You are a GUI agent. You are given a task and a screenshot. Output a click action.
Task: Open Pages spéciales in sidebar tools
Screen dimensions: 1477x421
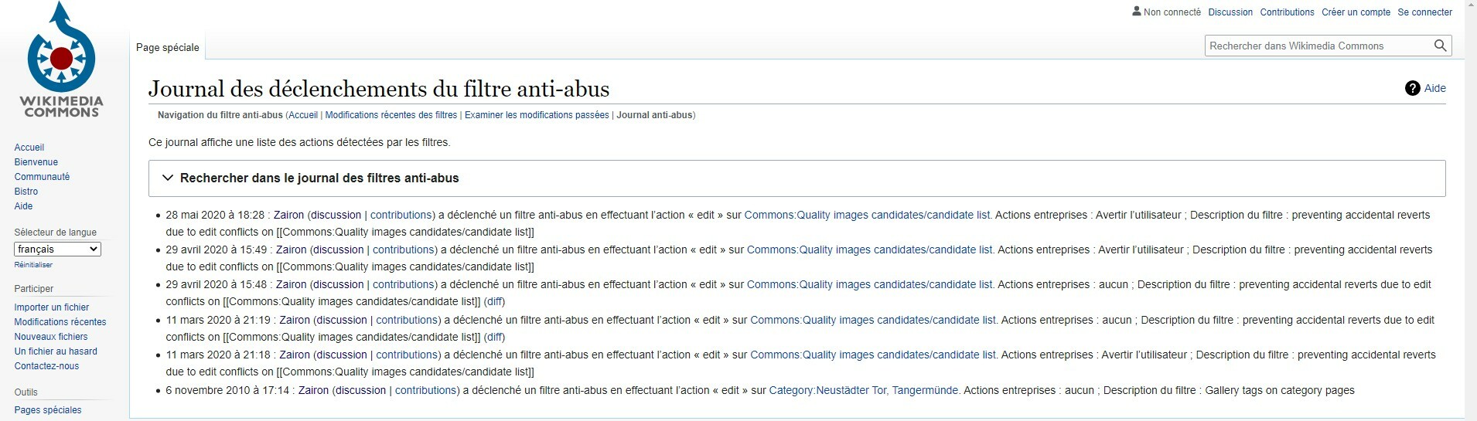[48, 410]
